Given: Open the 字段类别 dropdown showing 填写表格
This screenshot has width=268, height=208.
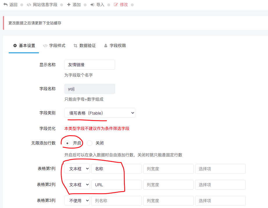Looking at the screenshot, I should pyautogui.click(x=100, y=113).
